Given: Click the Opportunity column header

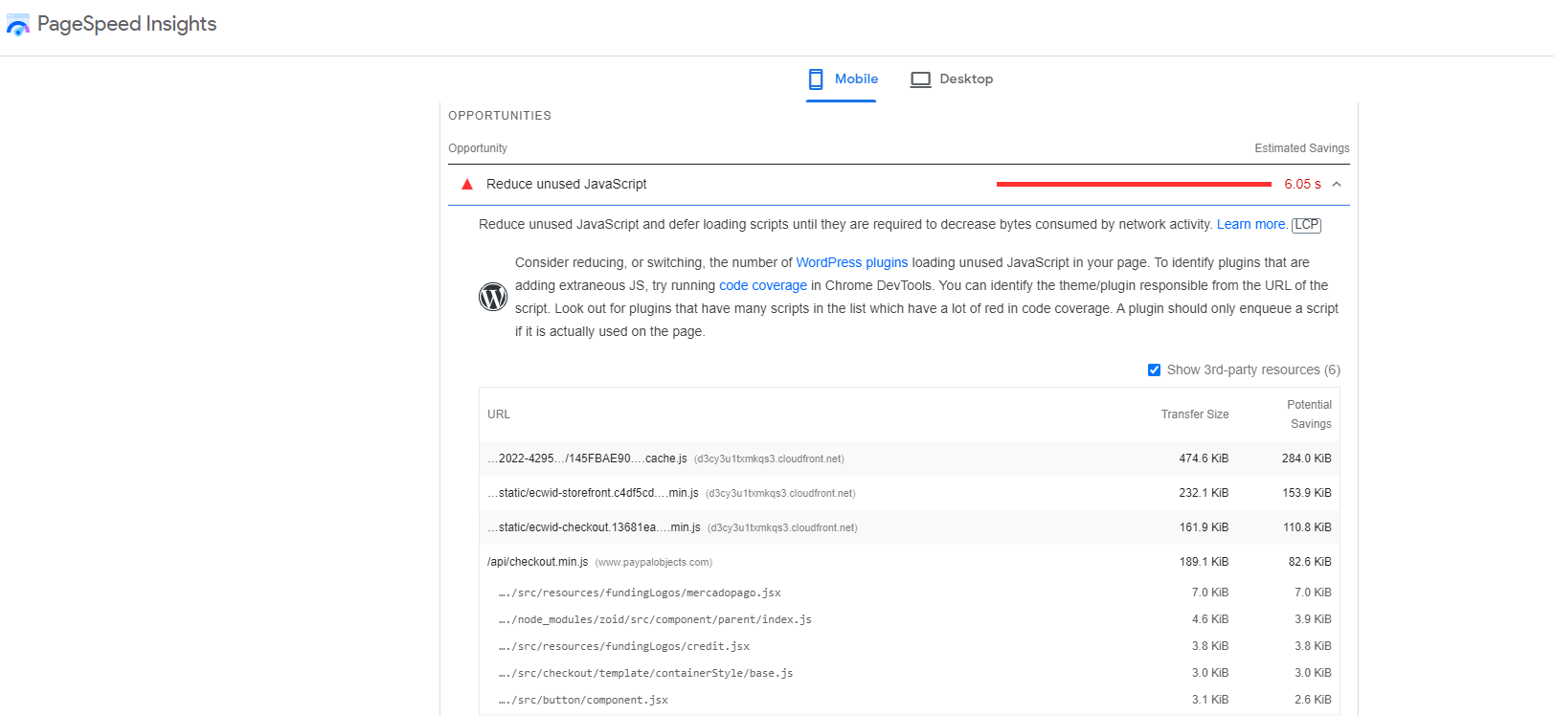Looking at the screenshot, I should click(478, 148).
